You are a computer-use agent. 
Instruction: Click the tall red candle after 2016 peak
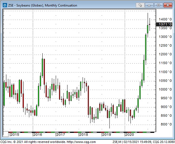(x=44, y=72)
